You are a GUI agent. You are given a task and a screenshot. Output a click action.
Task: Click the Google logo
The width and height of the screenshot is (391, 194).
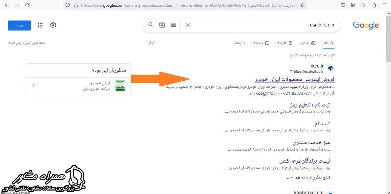366,25
